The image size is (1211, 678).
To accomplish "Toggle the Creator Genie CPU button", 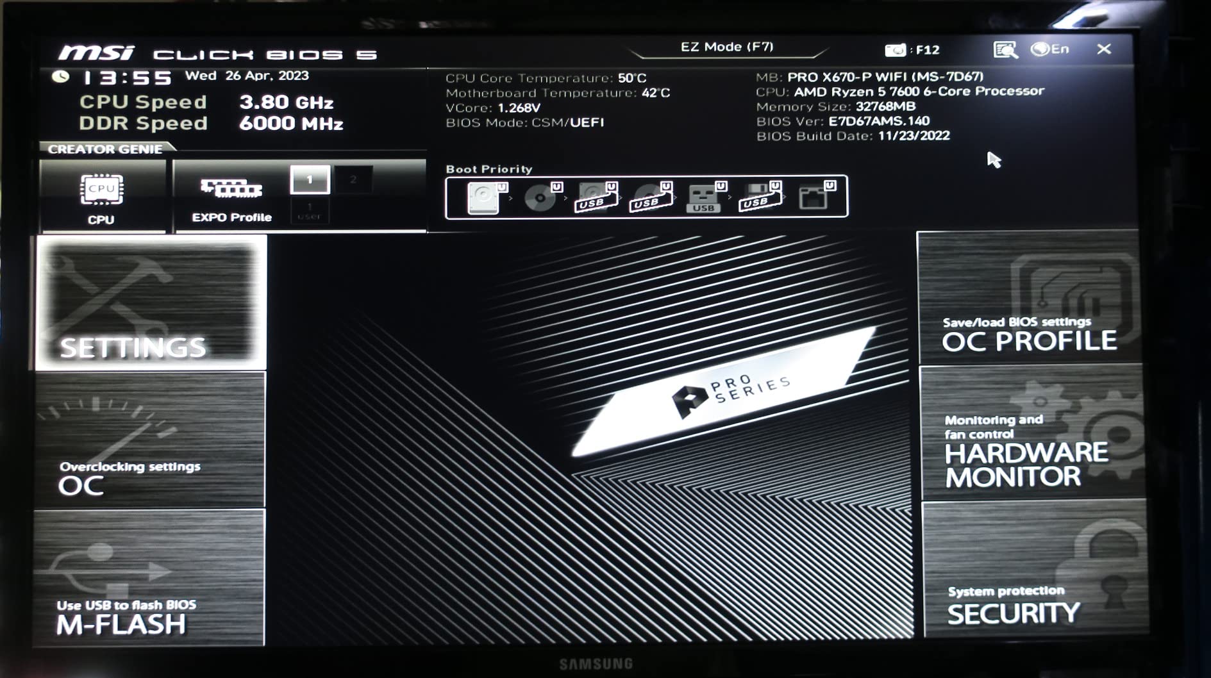I will [103, 195].
